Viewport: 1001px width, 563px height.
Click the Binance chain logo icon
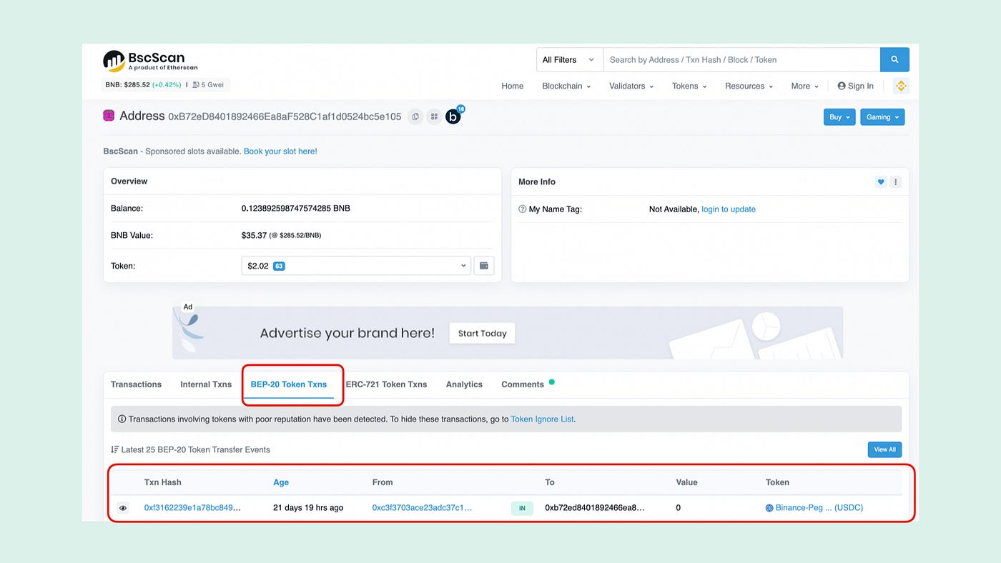pos(901,86)
